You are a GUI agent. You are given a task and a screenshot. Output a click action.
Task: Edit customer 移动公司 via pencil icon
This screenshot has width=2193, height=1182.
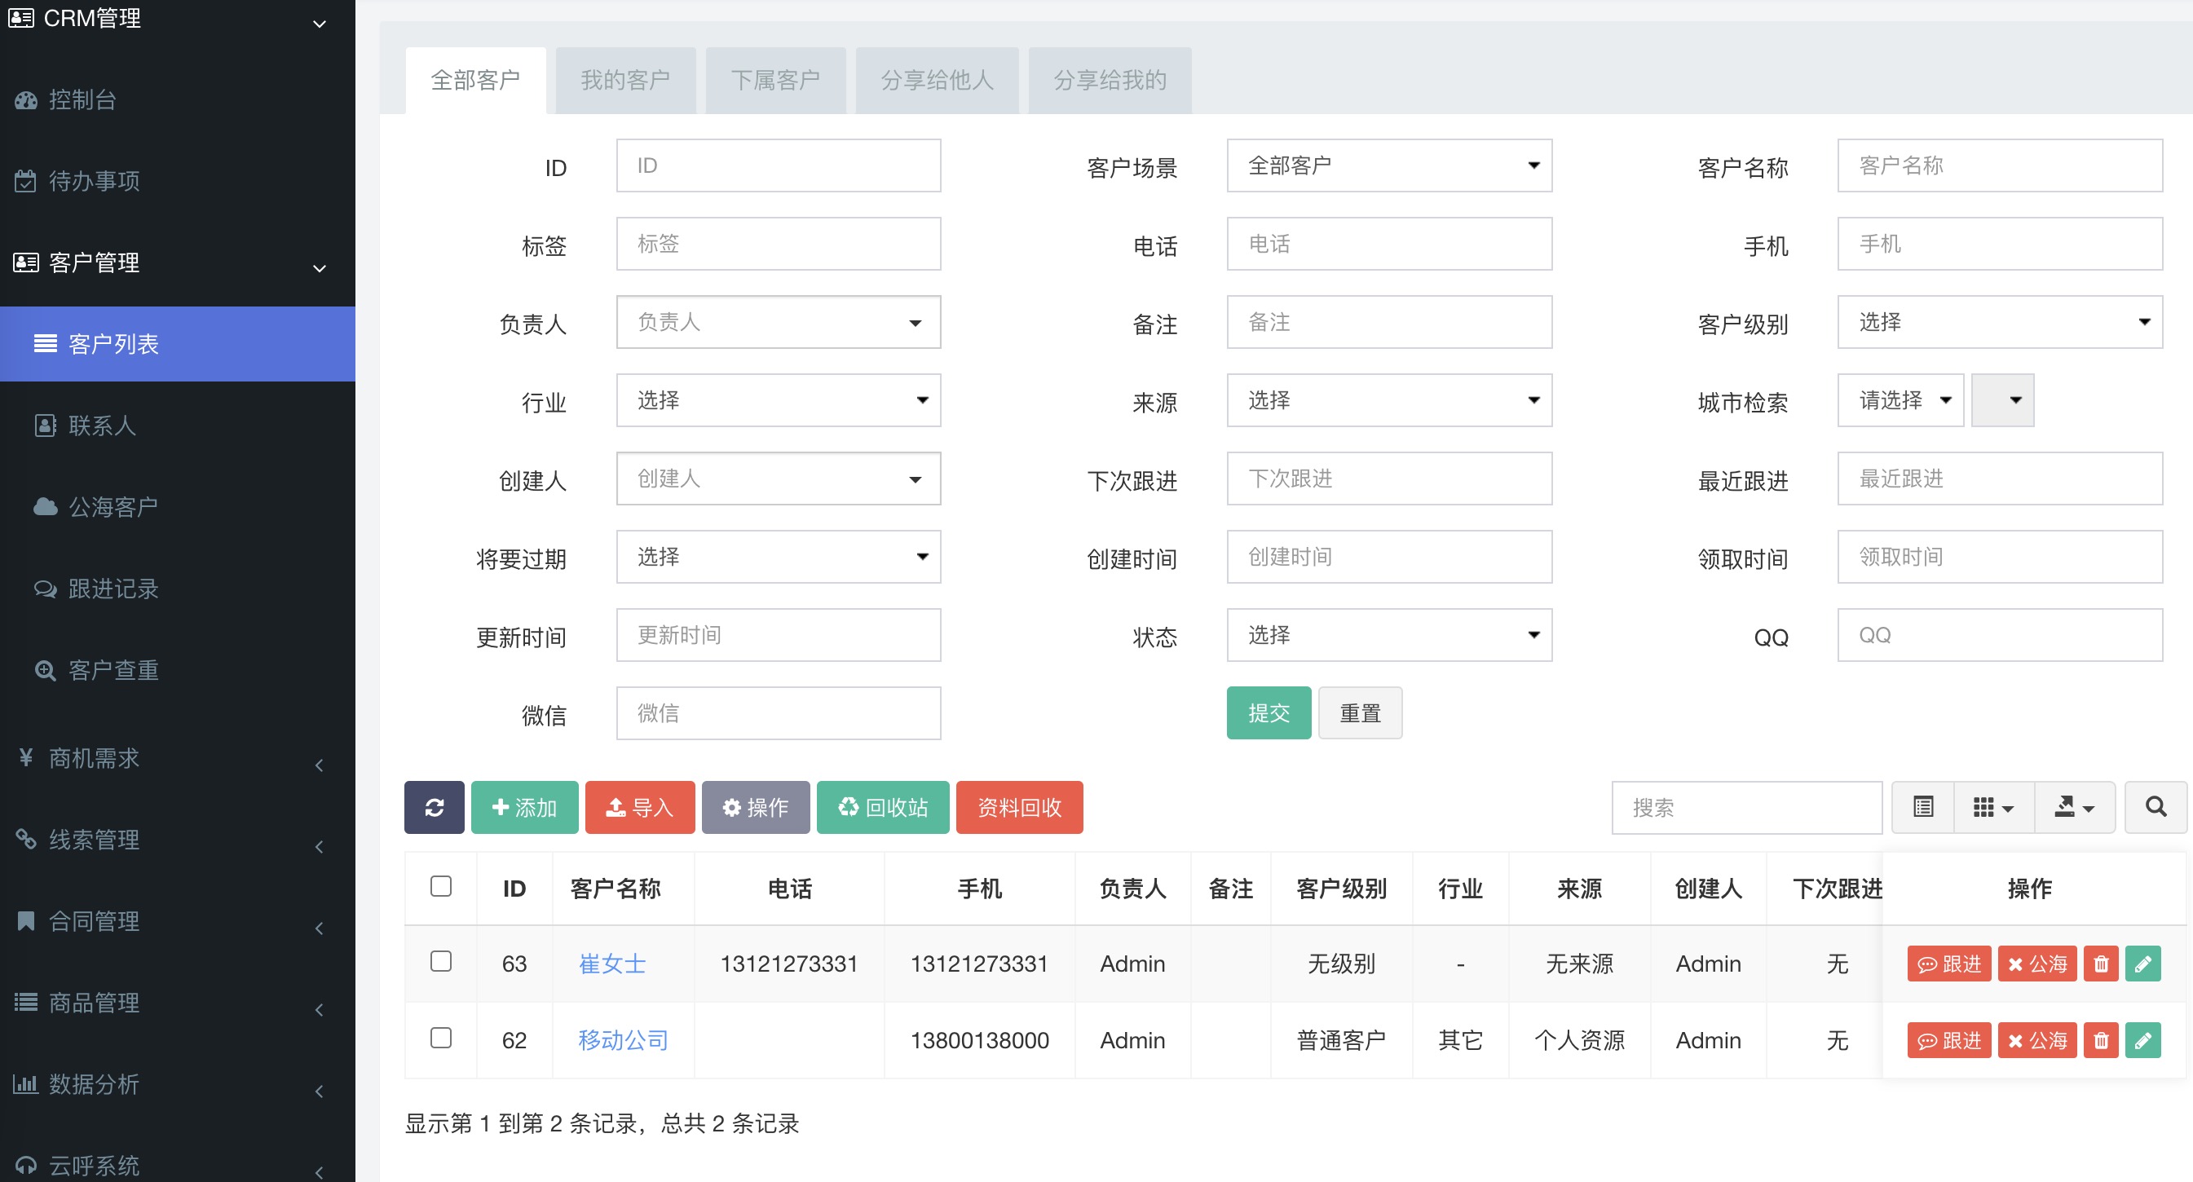(2142, 1041)
